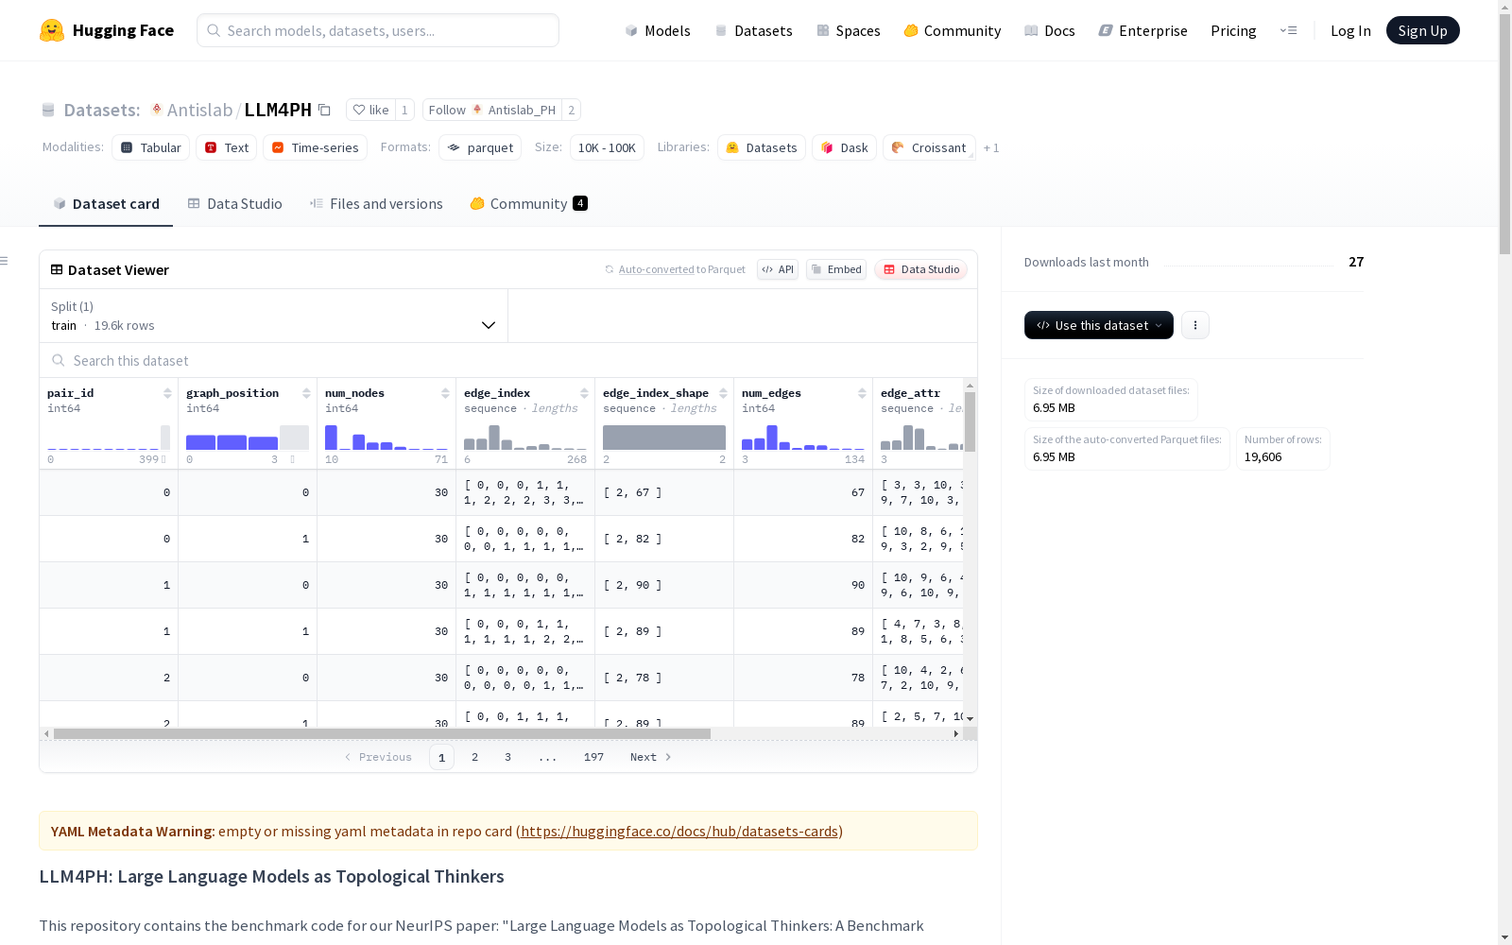Open the Data Studio tab
The image size is (1512, 945).
click(x=235, y=203)
